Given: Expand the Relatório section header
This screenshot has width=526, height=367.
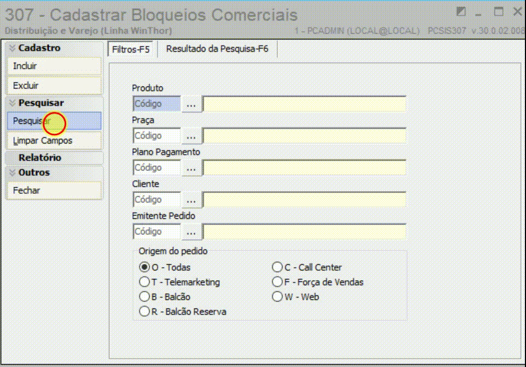Looking at the screenshot, I should [54, 157].
